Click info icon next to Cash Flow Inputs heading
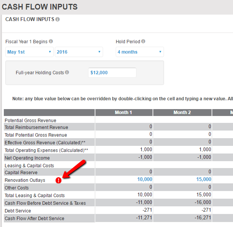Viewport: 233px width, 227px height. (x=57, y=19)
